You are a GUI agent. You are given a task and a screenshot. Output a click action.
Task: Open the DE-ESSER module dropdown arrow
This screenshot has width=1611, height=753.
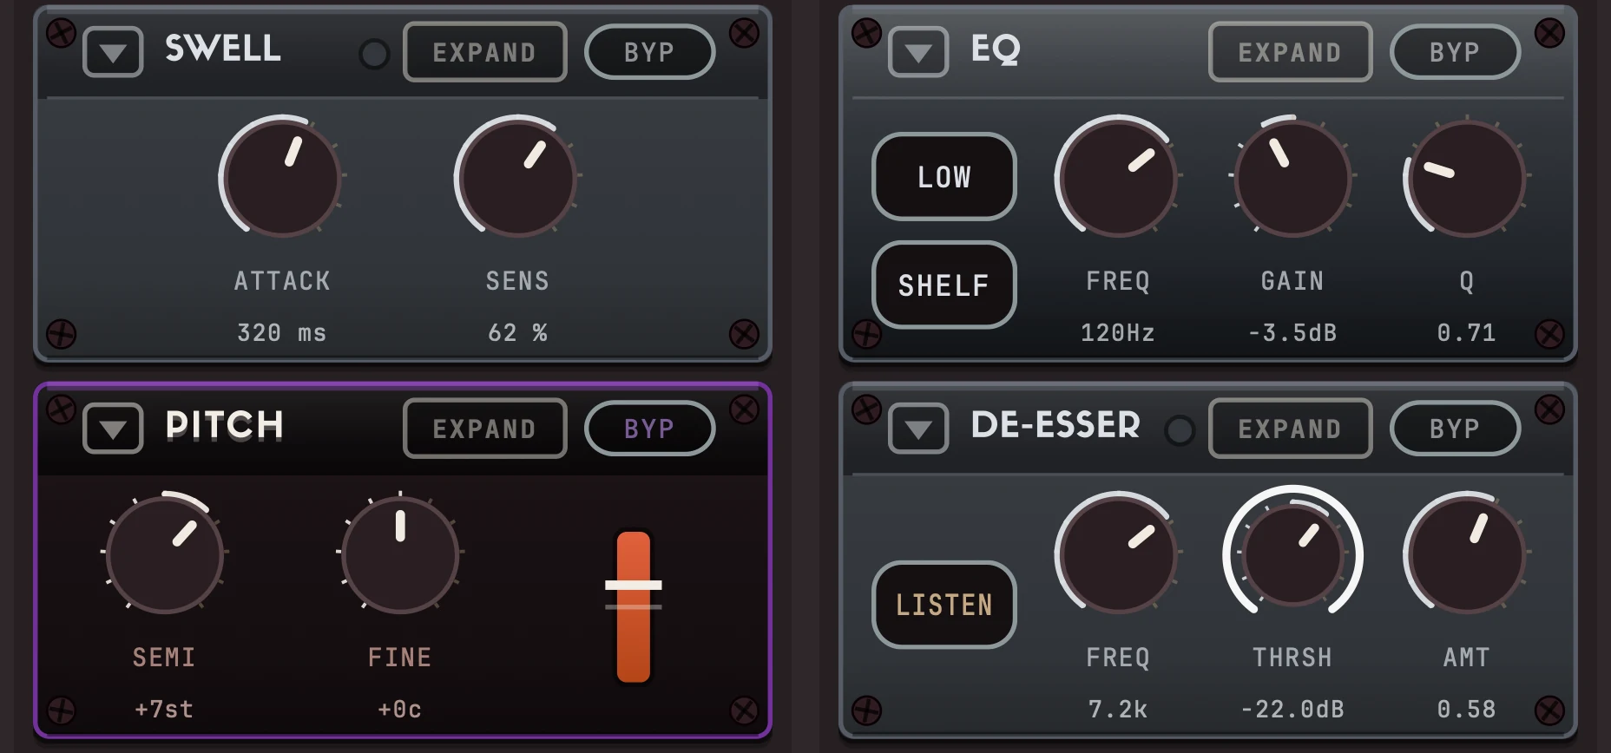click(918, 429)
